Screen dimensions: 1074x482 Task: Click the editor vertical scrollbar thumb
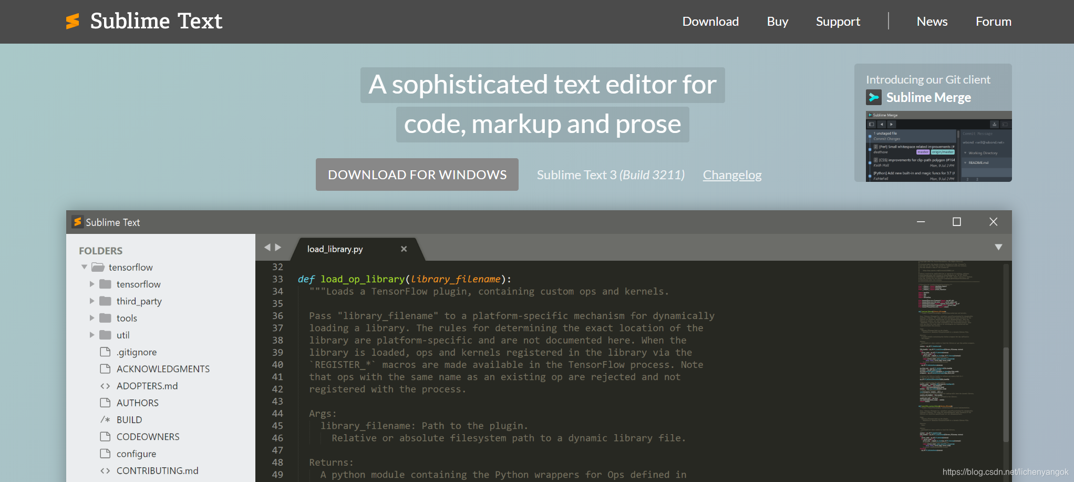point(1006,394)
